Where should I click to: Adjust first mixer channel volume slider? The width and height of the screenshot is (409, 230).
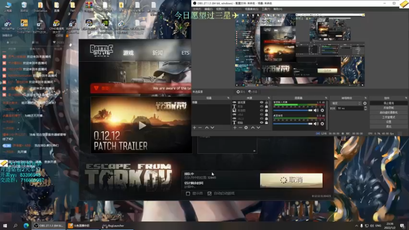pyautogui.click(x=292, y=110)
